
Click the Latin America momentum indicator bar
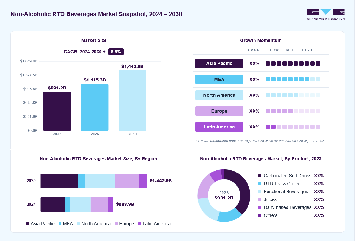tap(293, 127)
